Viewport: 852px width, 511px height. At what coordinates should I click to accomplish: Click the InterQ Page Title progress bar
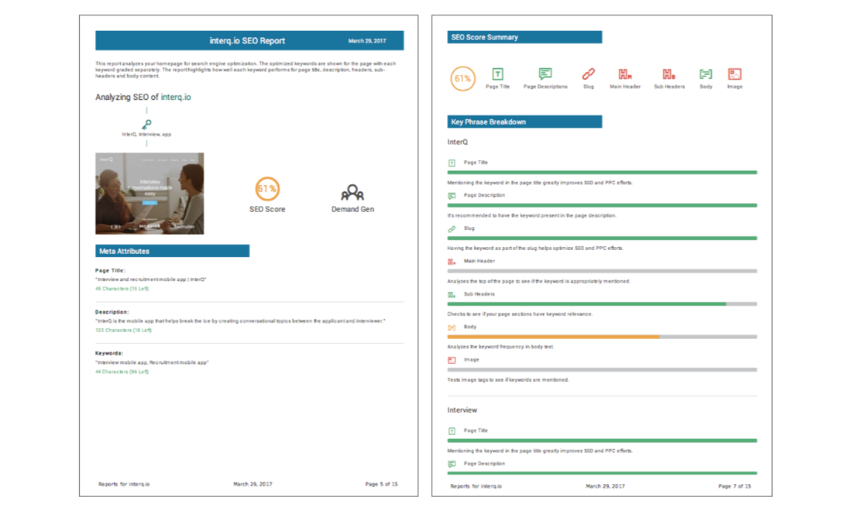pos(602,173)
